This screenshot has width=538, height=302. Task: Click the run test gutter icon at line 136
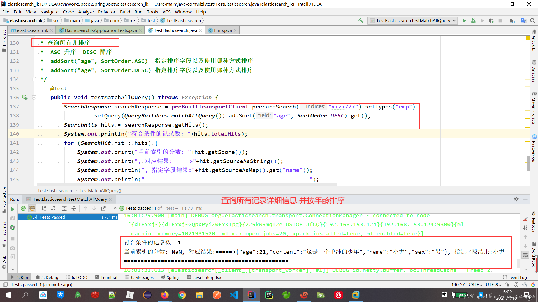click(x=25, y=97)
